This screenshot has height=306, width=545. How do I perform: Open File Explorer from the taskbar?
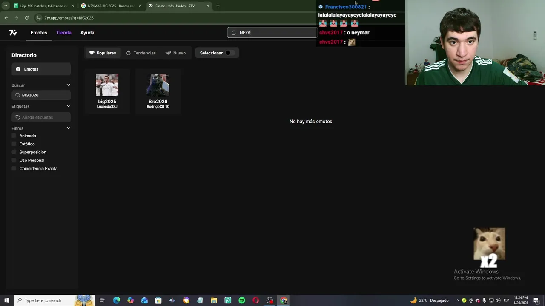214,300
